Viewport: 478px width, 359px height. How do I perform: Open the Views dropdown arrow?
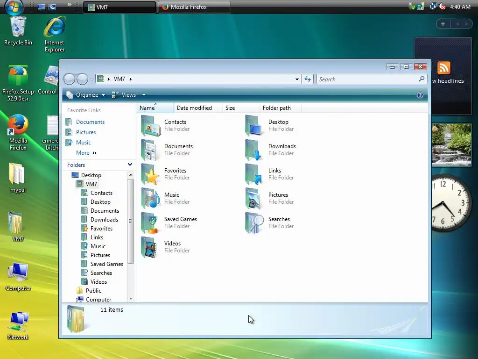point(144,95)
